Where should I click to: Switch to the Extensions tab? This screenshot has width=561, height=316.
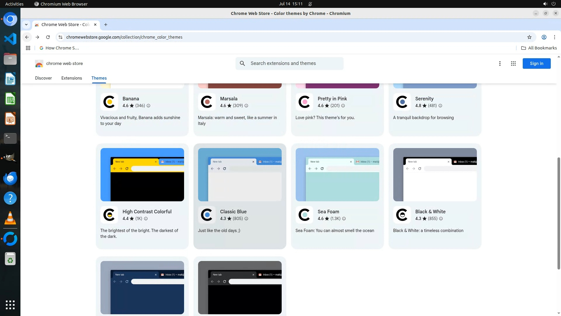point(72,78)
